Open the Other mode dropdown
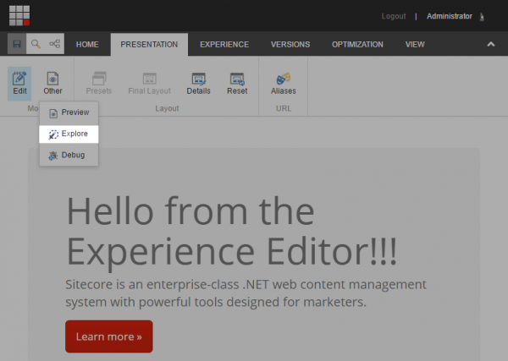Image resolution: width=508 pixels, height=361 pixels. tap(52, 84)
